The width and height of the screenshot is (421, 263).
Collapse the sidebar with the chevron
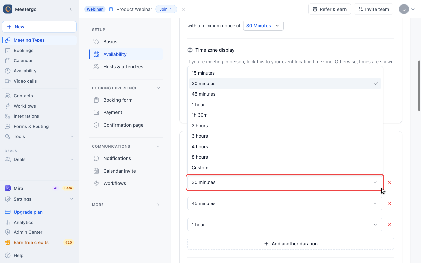coord(71,9)
